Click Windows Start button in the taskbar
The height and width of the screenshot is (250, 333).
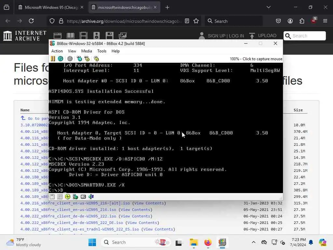tap(92, 242)
